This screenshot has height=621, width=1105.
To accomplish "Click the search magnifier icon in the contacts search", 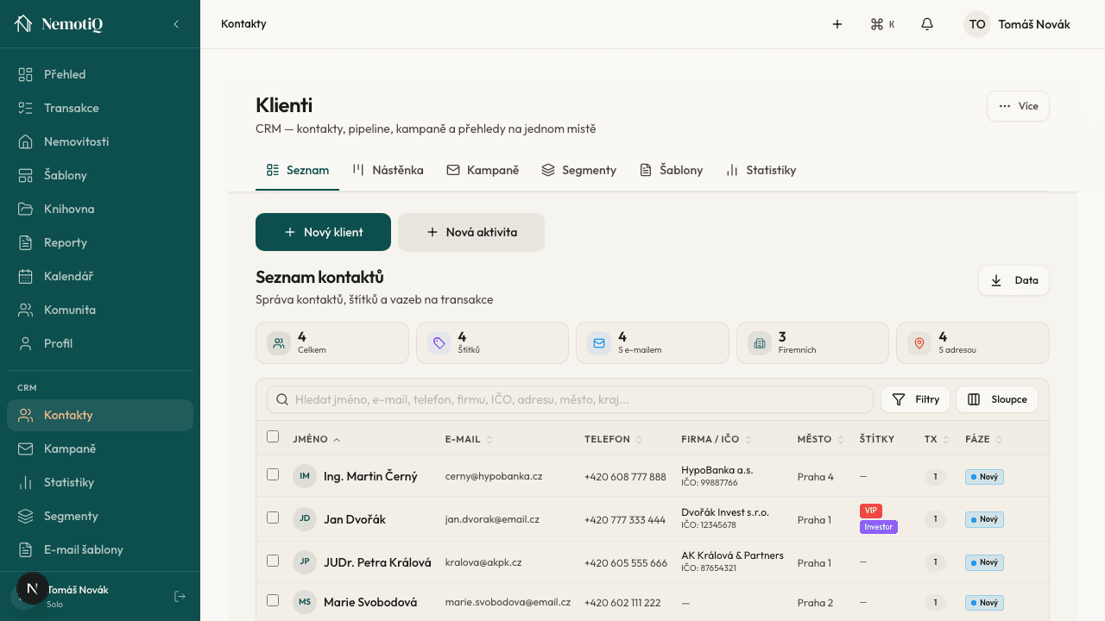I will (x=282, y=399).
